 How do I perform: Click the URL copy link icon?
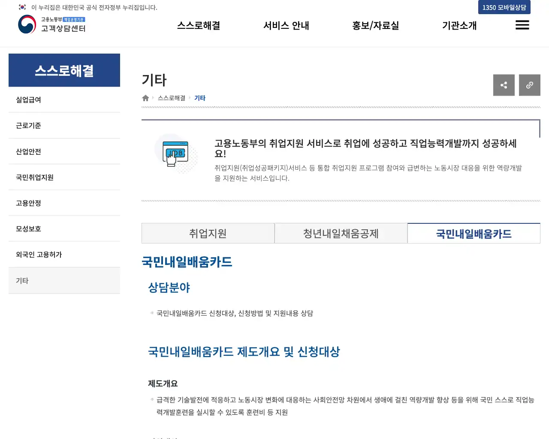(x=529, y=85)
